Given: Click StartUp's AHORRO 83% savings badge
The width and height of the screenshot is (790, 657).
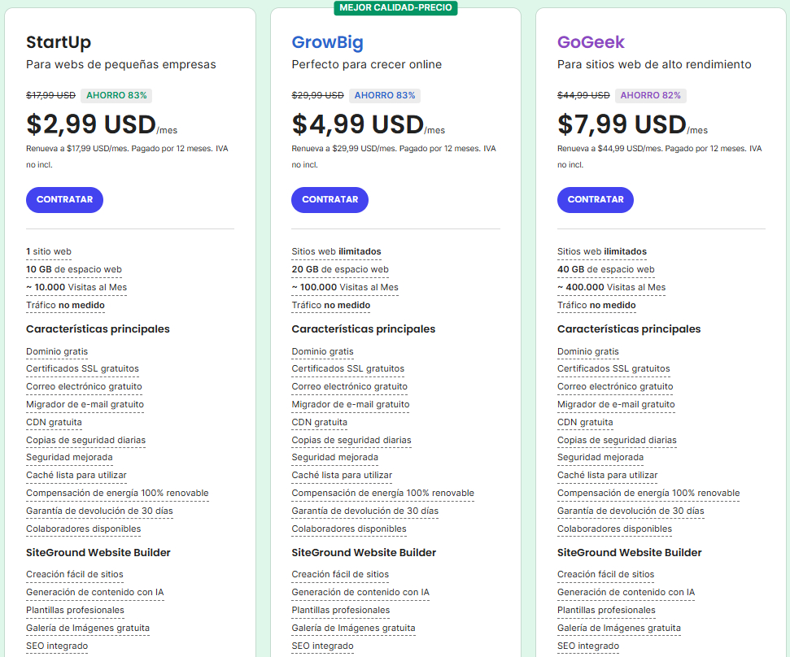Looking at the screenshot, I should [116, 95].
